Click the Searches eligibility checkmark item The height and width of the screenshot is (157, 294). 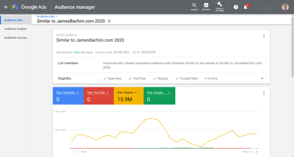click(x=112, y=78)
